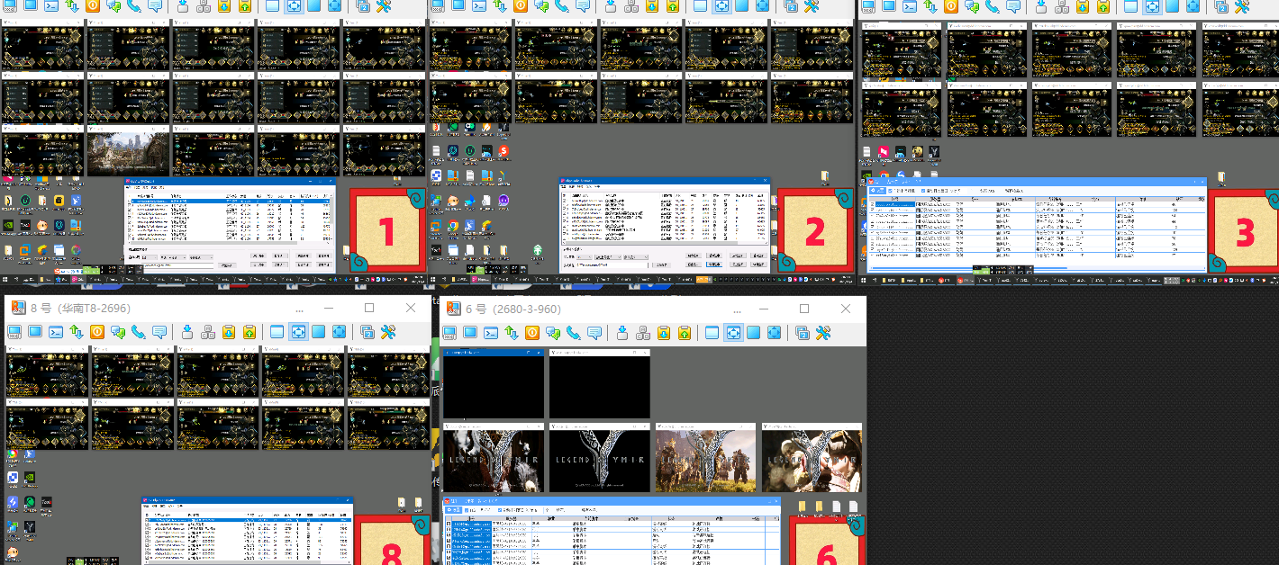Open Send Message icon in 6 号 window
The width and height of the screenshot is (1279, 565).
point(594,333)
